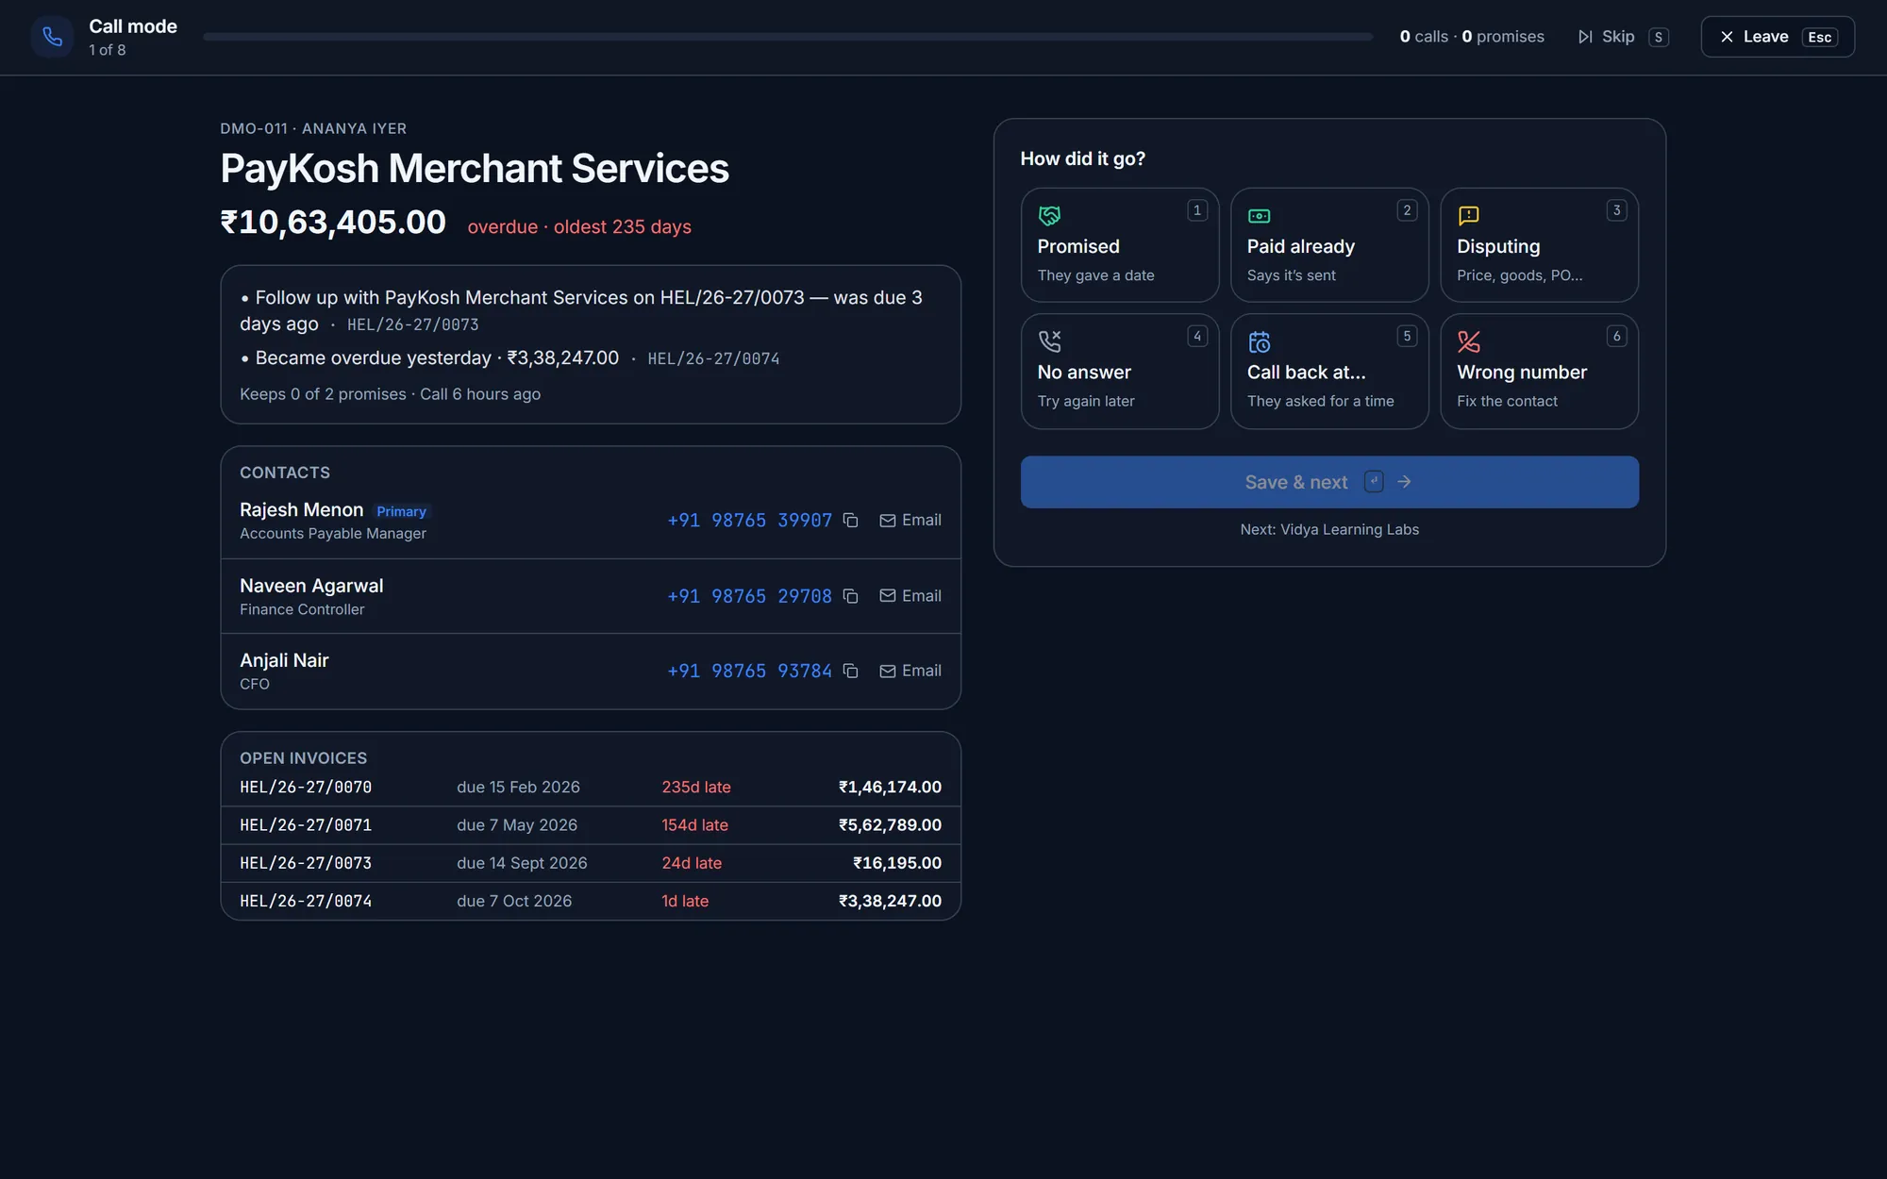Skip this customer with Skip button
The height and width of the screenshot is (1179, 1887).
[x=1623, y=37]
